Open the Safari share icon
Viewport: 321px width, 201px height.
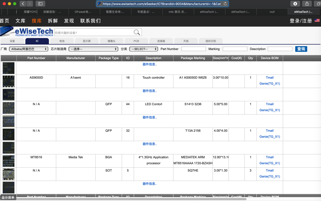pyautogui.click(x=307, y=4)
